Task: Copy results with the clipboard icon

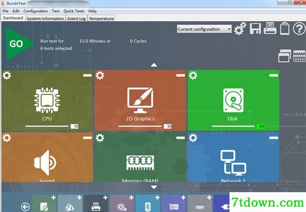Action: point(285,28)
